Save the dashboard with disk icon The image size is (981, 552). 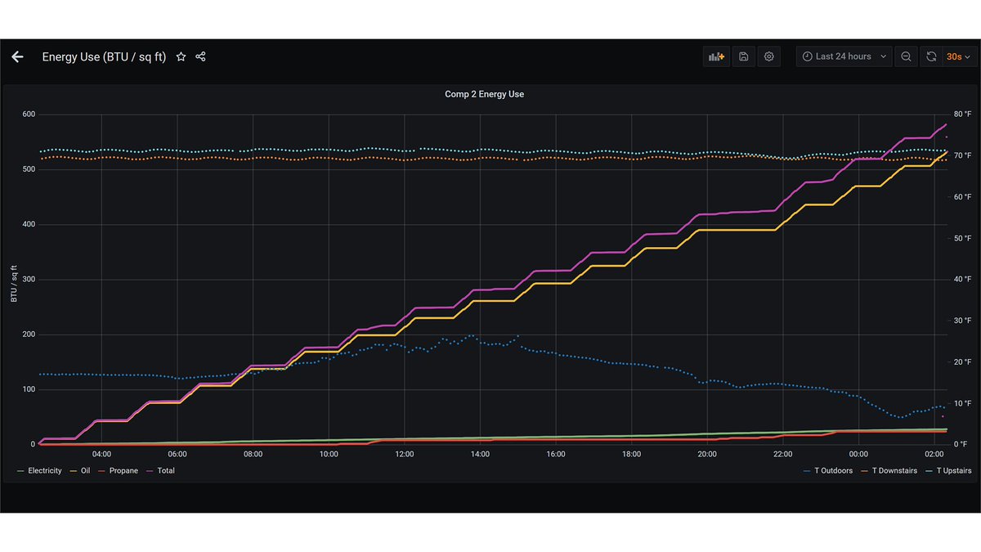pyautogui.click(x=743, y=56)
